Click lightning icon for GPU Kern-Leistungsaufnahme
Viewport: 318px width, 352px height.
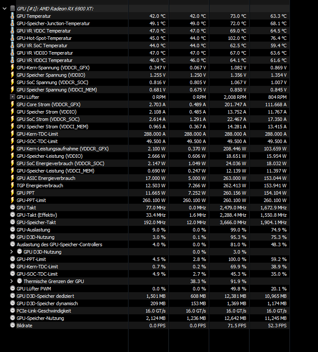tap(13, 149)
